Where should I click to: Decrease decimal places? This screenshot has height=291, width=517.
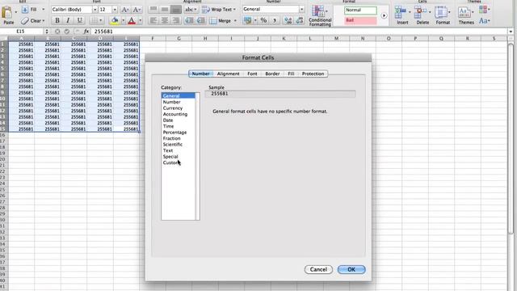click(x=300, y=20)
